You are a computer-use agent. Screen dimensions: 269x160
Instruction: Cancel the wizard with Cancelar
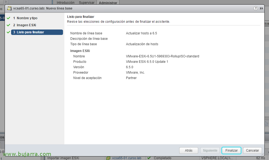pyautogui.click(x=253, y=151)
